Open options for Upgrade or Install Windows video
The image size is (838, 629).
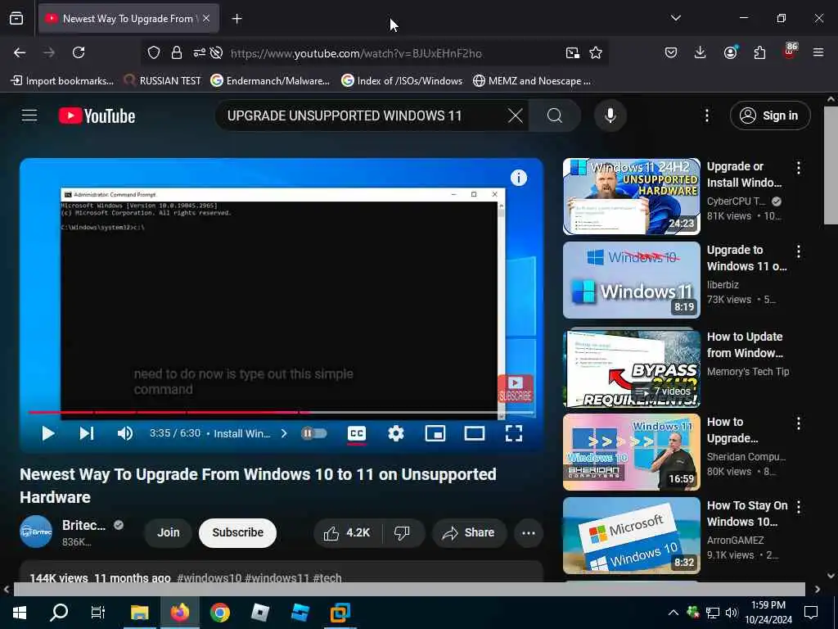click(799, 168)
